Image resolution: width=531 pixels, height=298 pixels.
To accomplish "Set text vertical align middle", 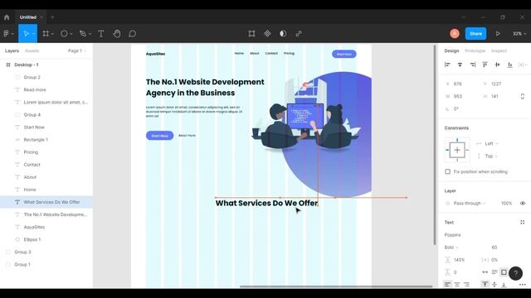I will click(x=494, y=284).
